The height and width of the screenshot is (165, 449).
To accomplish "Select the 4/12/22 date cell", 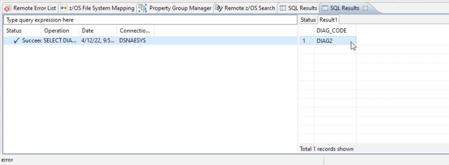I will tap(98, 41).
